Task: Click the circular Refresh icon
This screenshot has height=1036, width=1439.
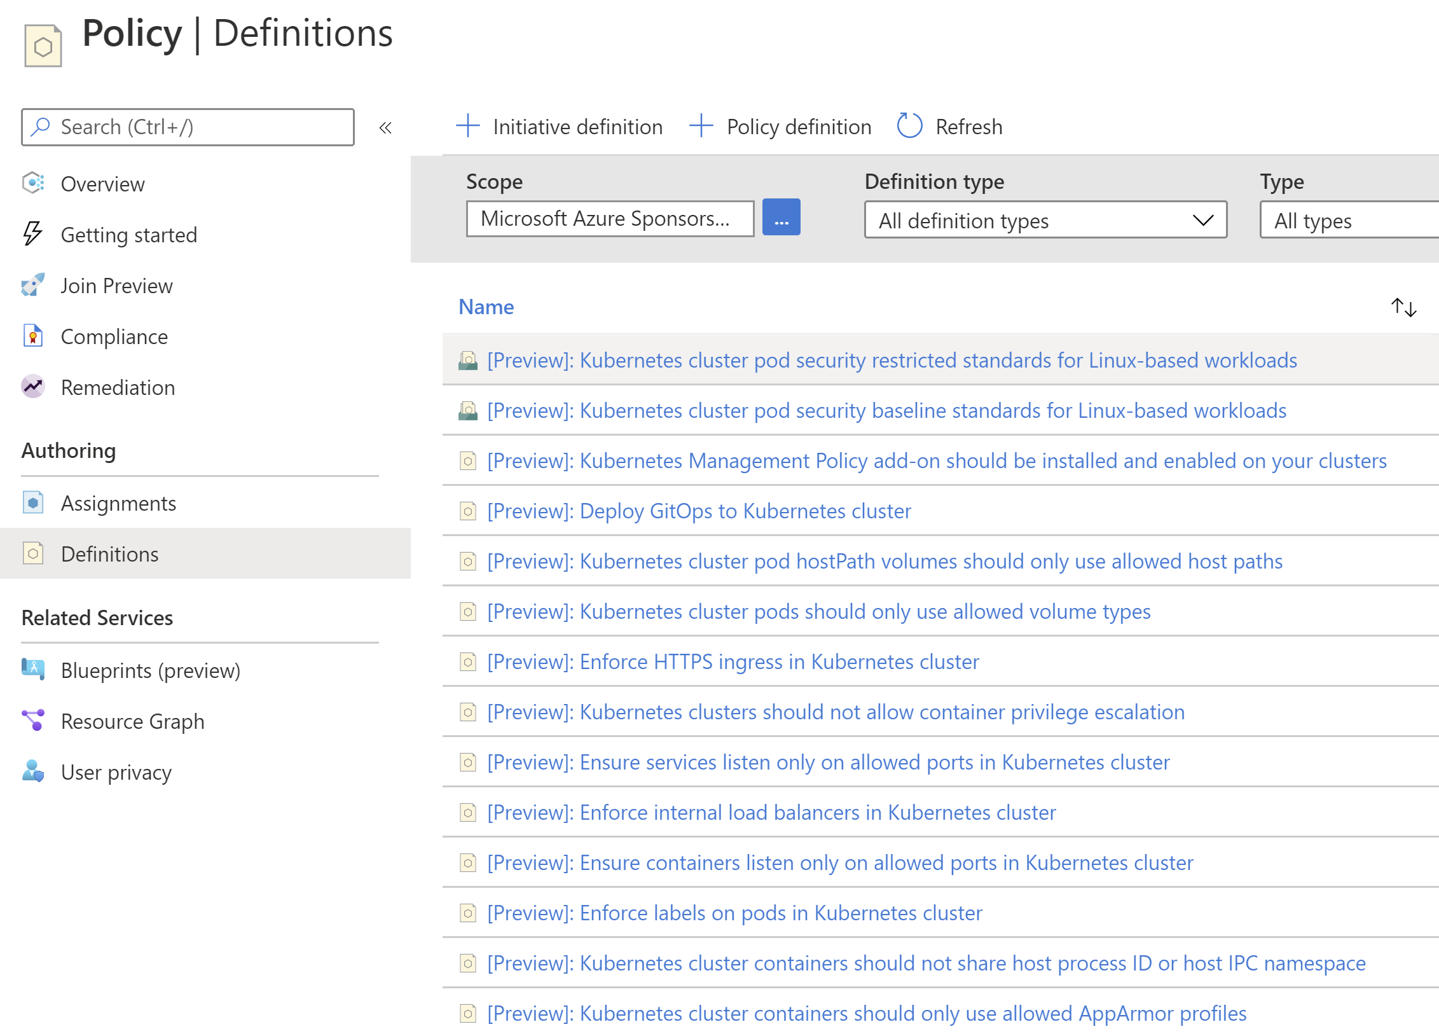Action: coord(909,126)
